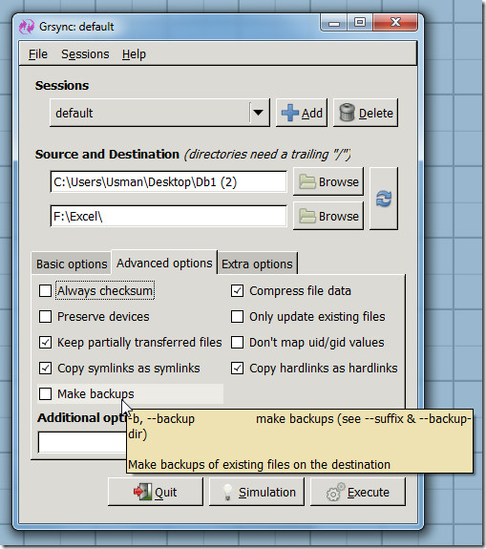The image size is (486, 549).
Task: Enable Only update existing files
Action: pos(237,317)
